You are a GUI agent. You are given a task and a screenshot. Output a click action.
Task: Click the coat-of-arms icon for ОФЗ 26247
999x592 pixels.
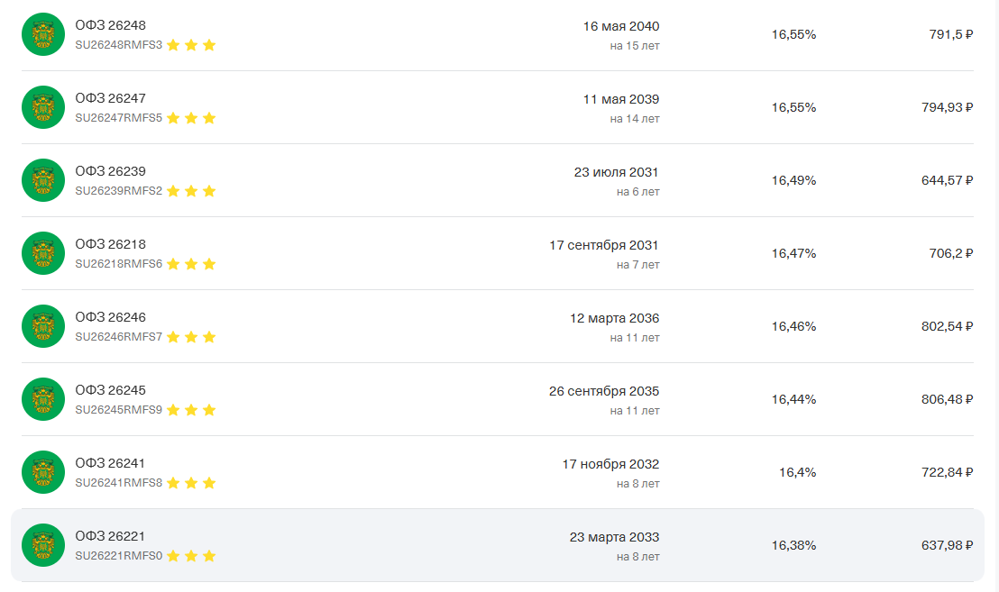(43, 107)
